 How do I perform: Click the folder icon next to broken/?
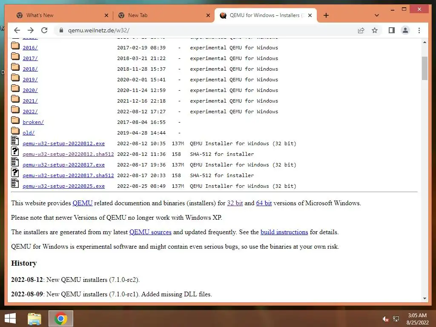(x=15, y=120)
